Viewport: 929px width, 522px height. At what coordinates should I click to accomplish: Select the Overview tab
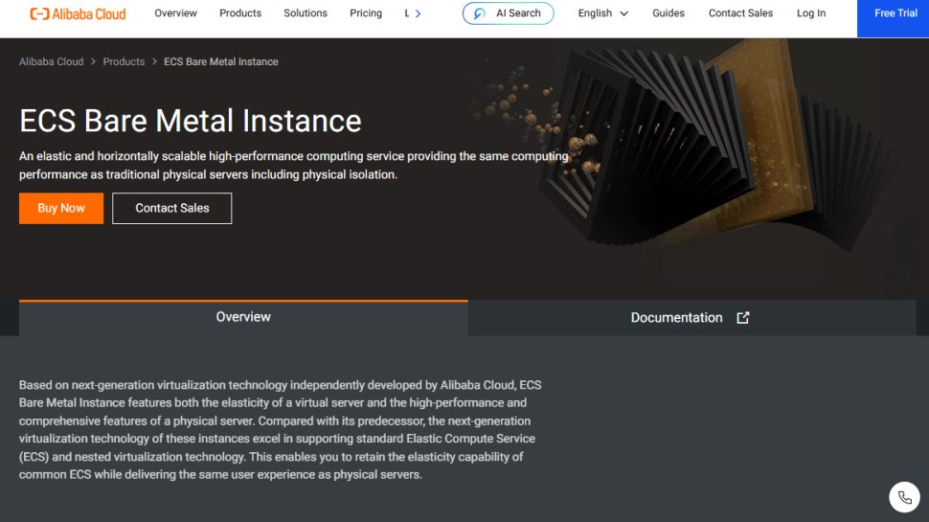243,318
